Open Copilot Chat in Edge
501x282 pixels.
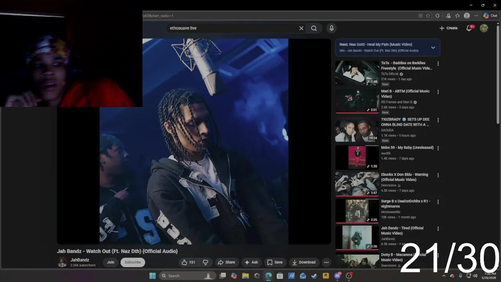[490, 16]
